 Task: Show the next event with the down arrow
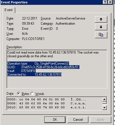point(101,27)
